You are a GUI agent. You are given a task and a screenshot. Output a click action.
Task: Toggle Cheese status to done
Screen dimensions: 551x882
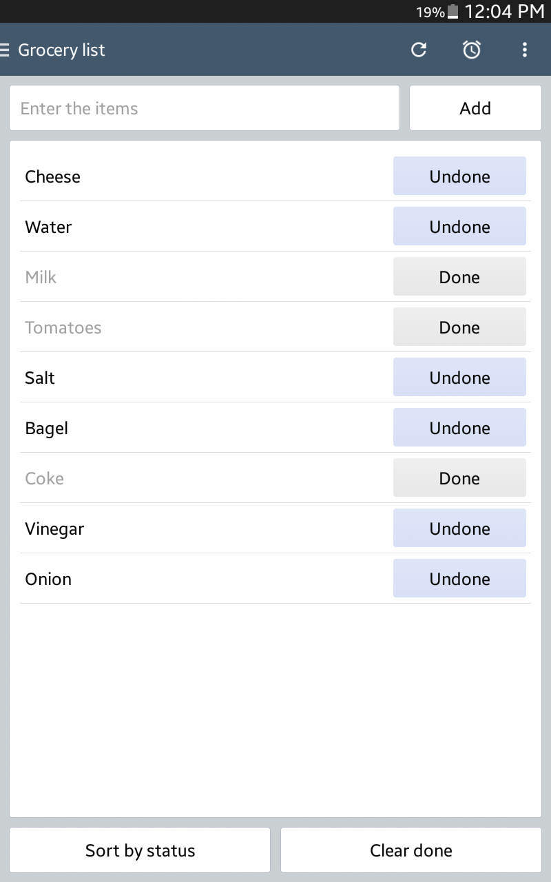click(459, 176)
